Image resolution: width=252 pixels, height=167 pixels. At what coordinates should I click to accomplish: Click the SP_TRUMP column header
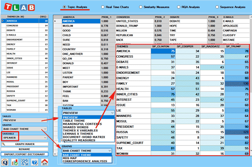(x=237, y=47)
